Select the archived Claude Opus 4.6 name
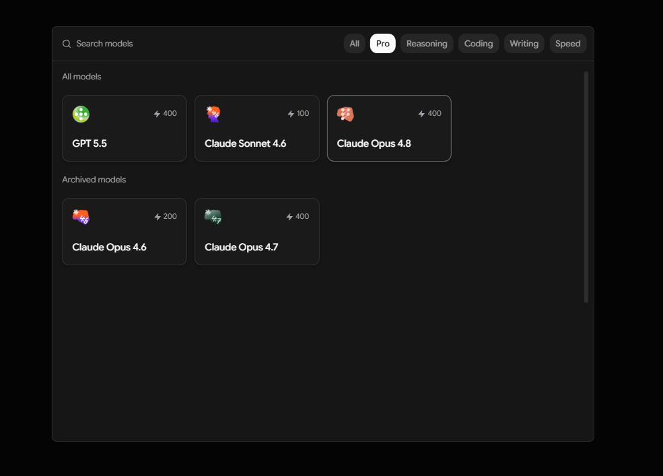This screenshot has height=476, width=663. pyautogui.click(x=109, y=247)
